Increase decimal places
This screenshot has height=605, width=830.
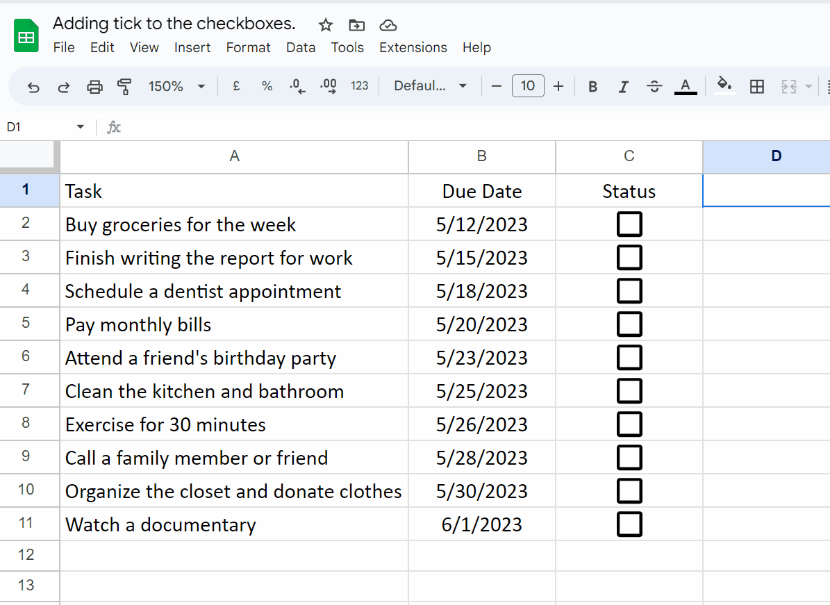pyautogui.click(x=328, y=85)
